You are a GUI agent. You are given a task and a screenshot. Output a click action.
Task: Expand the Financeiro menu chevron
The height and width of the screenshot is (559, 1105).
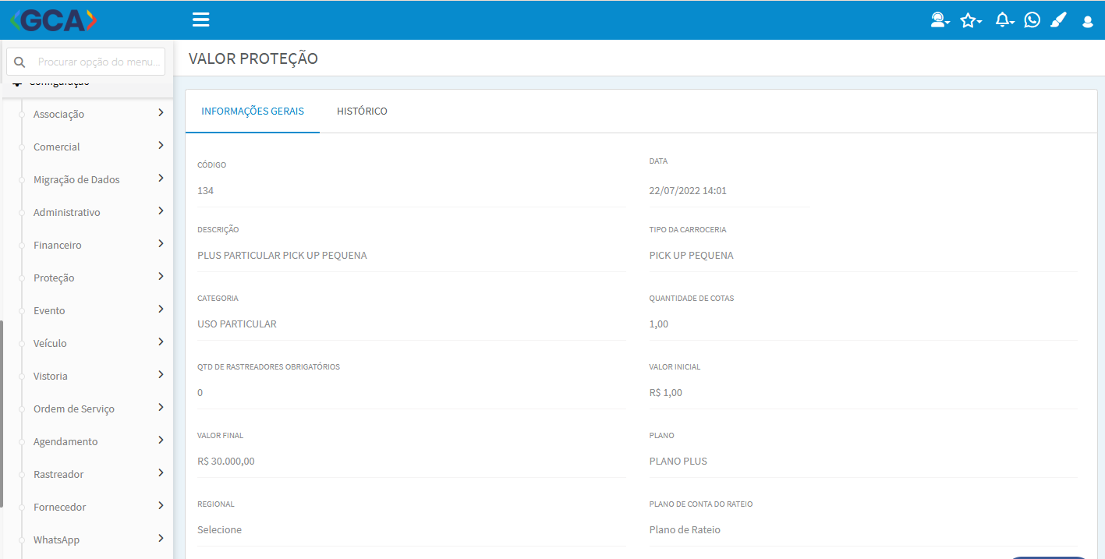click(161, 244)
